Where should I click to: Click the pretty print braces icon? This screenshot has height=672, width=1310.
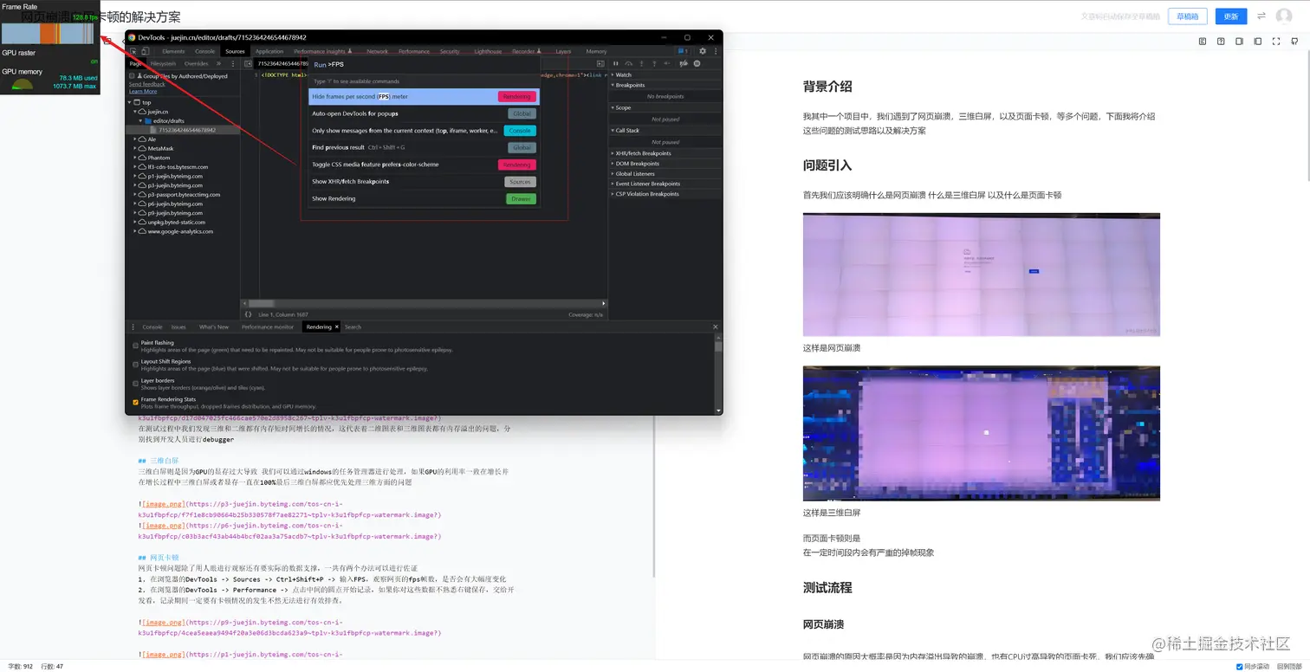tap(248, 314)
